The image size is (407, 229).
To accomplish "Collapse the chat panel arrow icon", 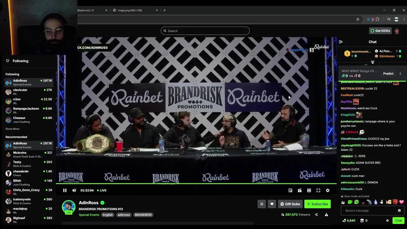I will (341, 42).
